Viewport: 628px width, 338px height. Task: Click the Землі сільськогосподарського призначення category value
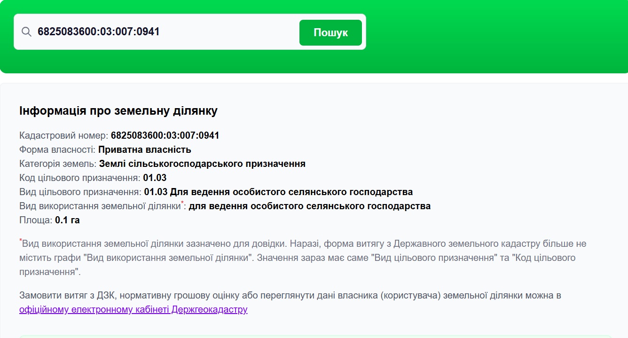[202, 164]
